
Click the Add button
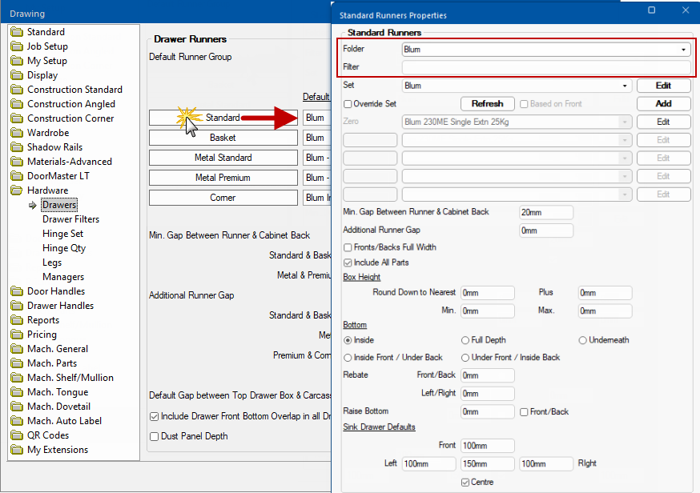(x=664, y=104)
